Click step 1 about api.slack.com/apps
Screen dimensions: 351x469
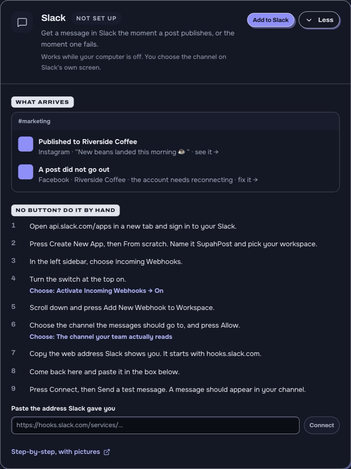(133, 226)
